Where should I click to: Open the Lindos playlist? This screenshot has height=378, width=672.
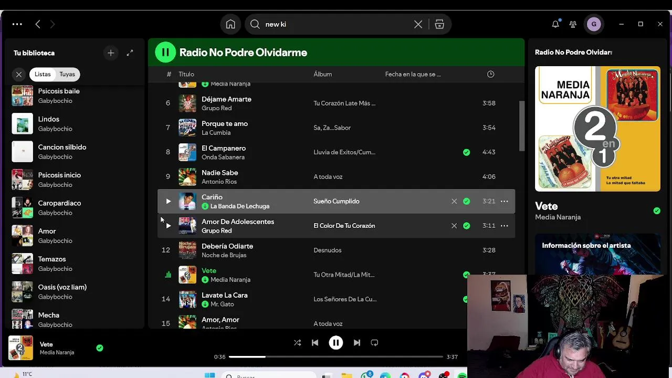coord(73,123)
